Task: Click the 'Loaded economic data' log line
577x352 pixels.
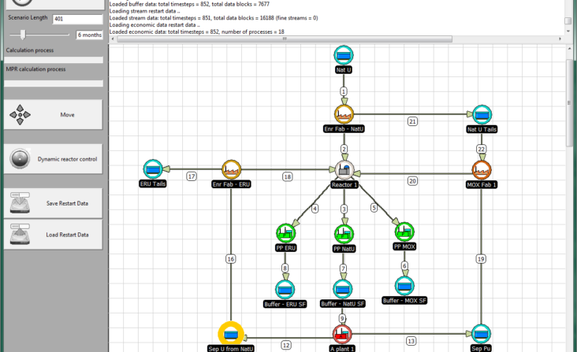Action: [196, 32]
